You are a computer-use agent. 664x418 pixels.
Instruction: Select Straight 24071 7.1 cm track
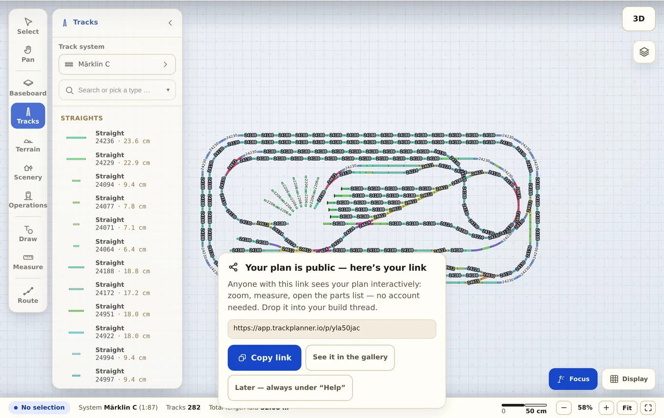117,224
